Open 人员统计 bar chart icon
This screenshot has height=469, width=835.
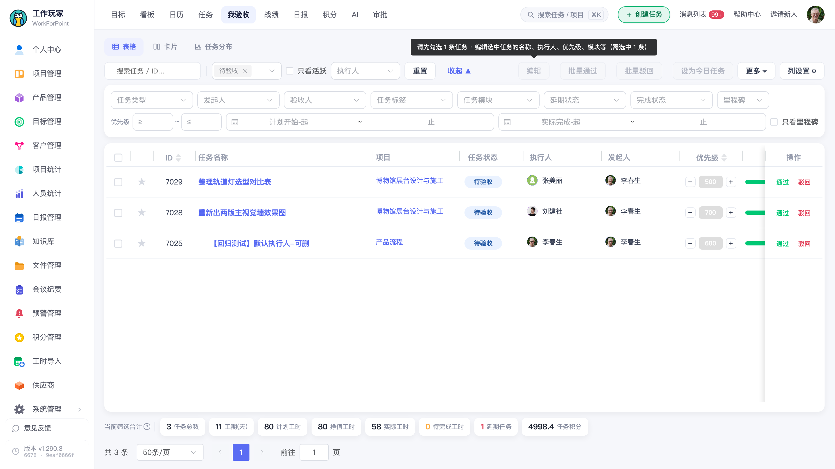coord(19,193)
